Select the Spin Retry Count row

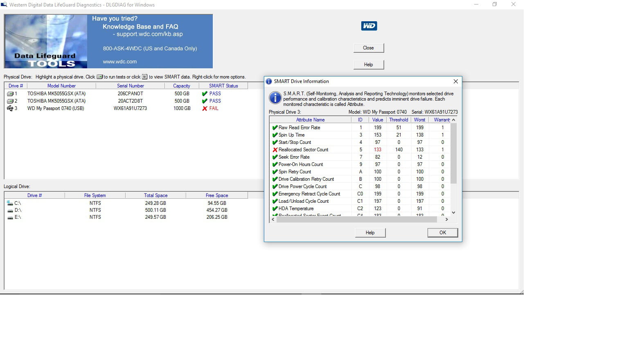coord(360,172)
